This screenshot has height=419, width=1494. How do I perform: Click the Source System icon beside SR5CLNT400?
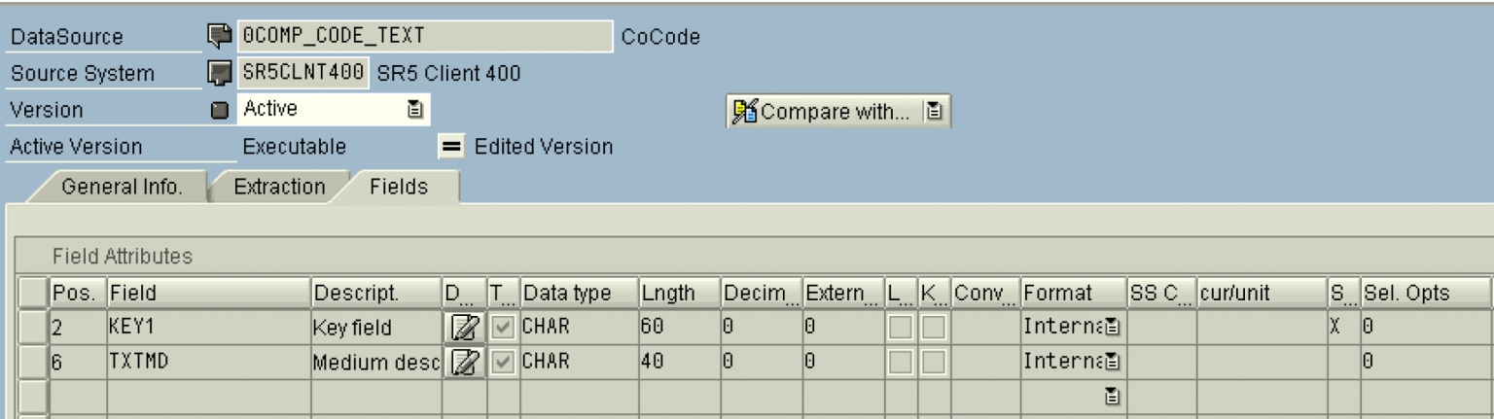click(x=220, y=73)
